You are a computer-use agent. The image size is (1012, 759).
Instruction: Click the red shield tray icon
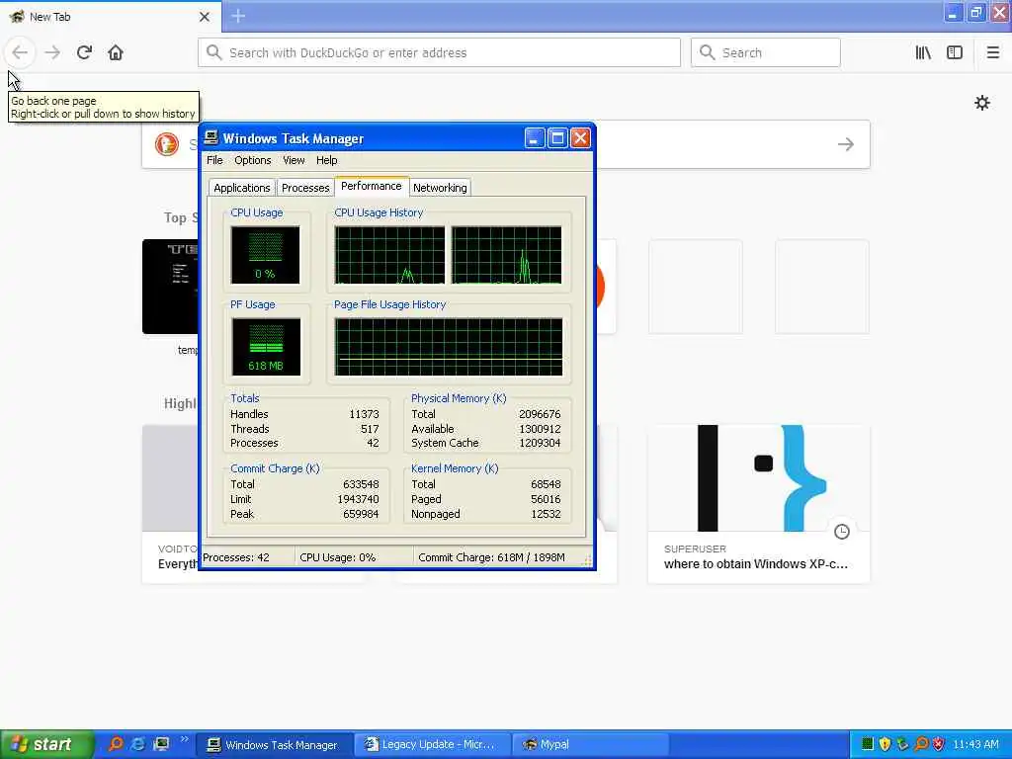click(x=939, y=744)
